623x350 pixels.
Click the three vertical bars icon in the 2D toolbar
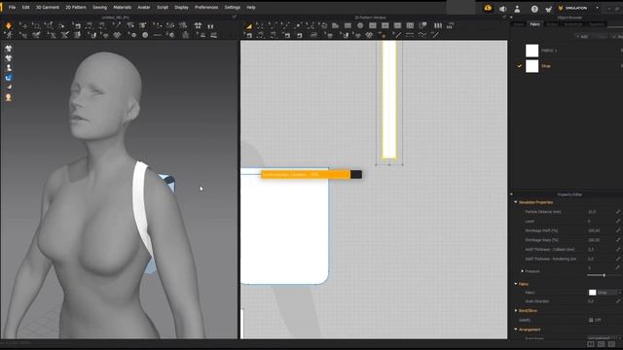[x=438, y=26]
